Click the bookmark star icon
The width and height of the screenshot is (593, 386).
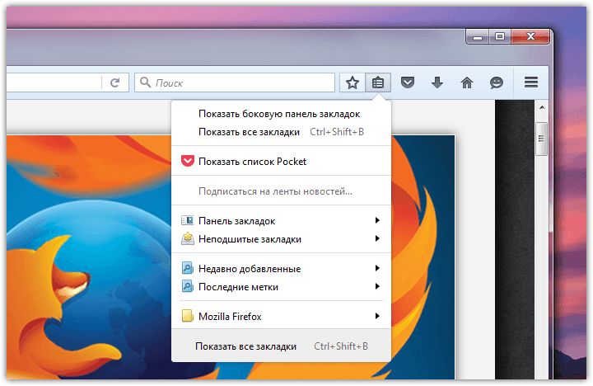pyautogui.click(x=353, y=82)
